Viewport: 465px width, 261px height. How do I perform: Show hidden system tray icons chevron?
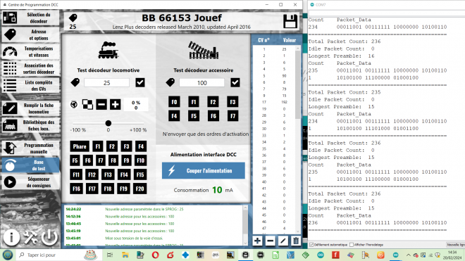[409, 255]
